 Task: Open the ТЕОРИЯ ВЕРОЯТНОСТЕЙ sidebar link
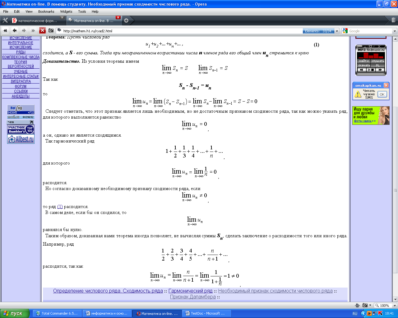[x=21, y=64]
